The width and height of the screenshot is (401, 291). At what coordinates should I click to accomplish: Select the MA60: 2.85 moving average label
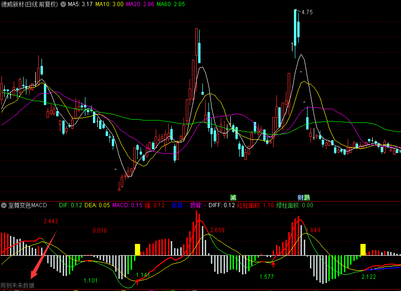[171, 4]
